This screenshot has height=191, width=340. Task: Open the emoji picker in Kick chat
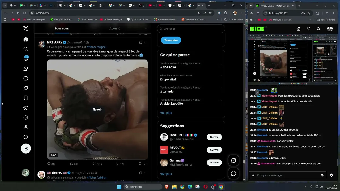point(322,175)
